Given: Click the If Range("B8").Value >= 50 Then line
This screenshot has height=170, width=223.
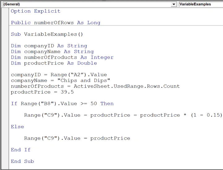Looking at the screenshot, I should (62, 104).
